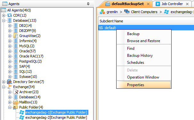
Task: Click the exchangedag-2 Windows flag icon
Action: tap(22, 117)
